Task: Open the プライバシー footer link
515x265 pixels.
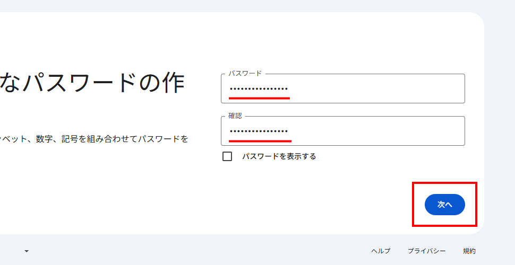Action: 426,251
